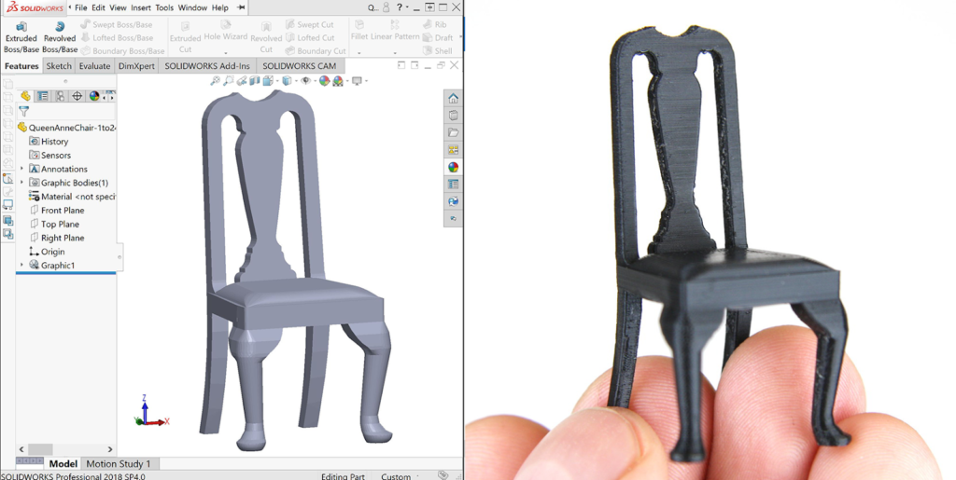Image resolution: width=956 pixels, height=480 pixels.
Task: Expand the Graphic1 feature node
Action: [21, 266]
